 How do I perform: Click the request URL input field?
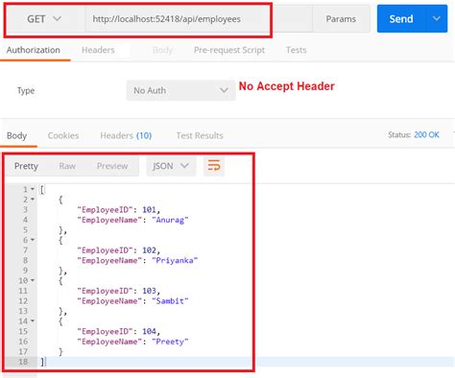[x=199, y=19]
